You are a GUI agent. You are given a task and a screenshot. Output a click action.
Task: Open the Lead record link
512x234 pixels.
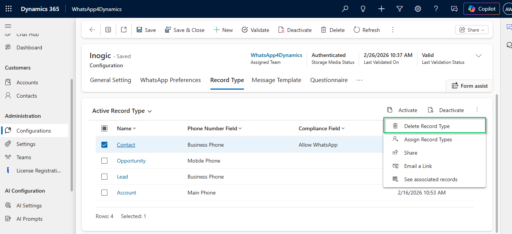point(122,177)
